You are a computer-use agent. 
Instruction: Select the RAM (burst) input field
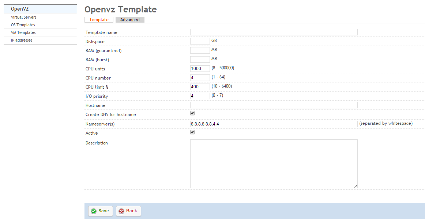200,59
